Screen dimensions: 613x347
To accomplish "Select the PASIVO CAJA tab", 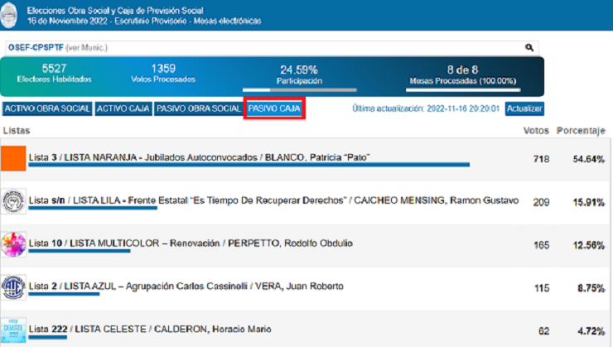I will (274, 108).
